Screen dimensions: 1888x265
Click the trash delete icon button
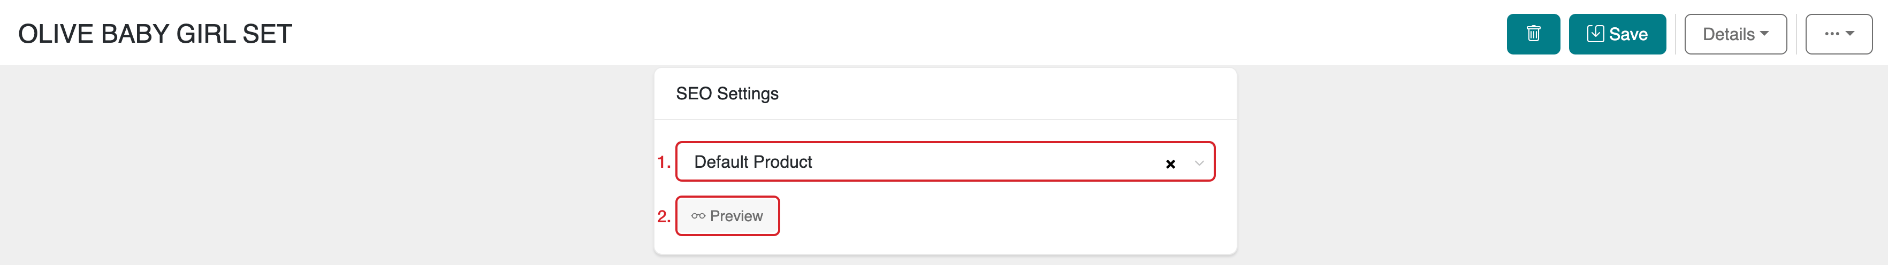point(1533,34)
